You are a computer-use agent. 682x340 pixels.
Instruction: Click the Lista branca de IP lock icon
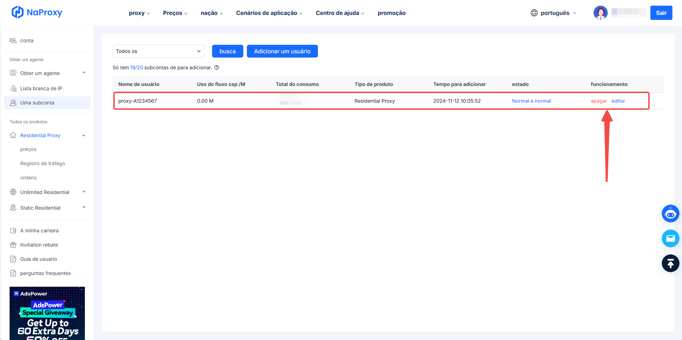(13, 88)
